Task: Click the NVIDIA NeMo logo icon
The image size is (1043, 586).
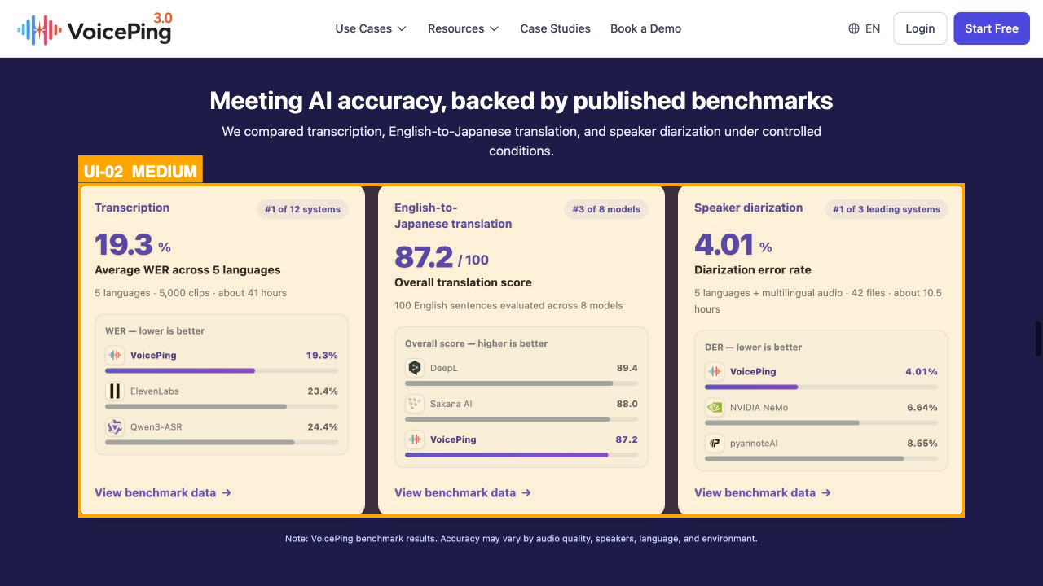Action: coord(715,408)
